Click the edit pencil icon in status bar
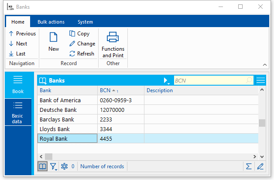Image resolution: width=274 pixels, height=180 pixels. [260, 166]
